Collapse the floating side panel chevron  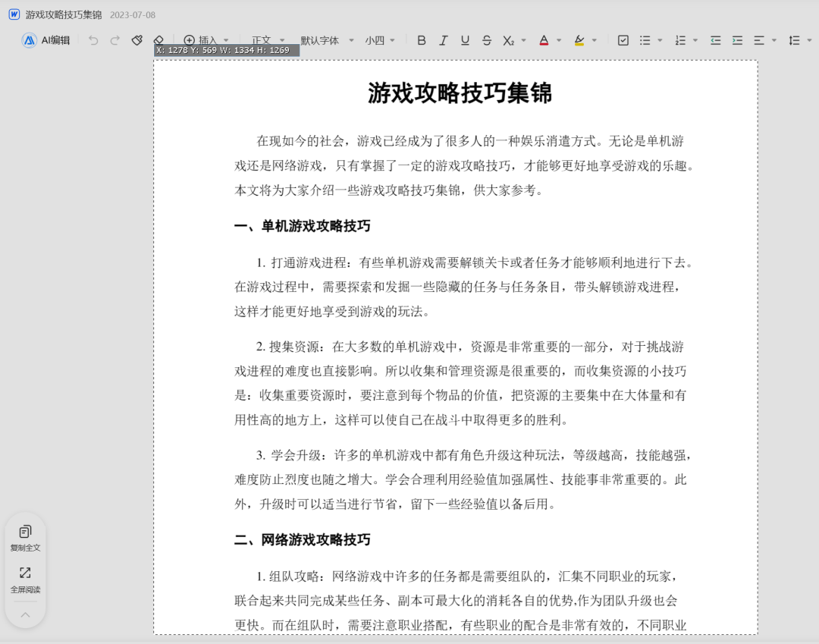(25, 614)
